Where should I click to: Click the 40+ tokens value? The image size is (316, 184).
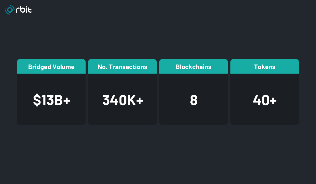[x=265, y=100]
